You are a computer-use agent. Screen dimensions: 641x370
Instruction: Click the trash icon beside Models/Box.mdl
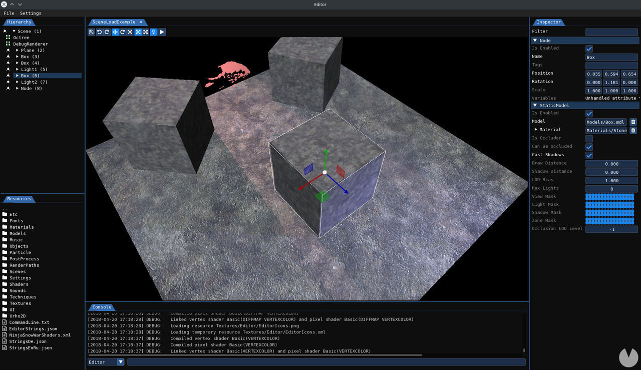633,122
